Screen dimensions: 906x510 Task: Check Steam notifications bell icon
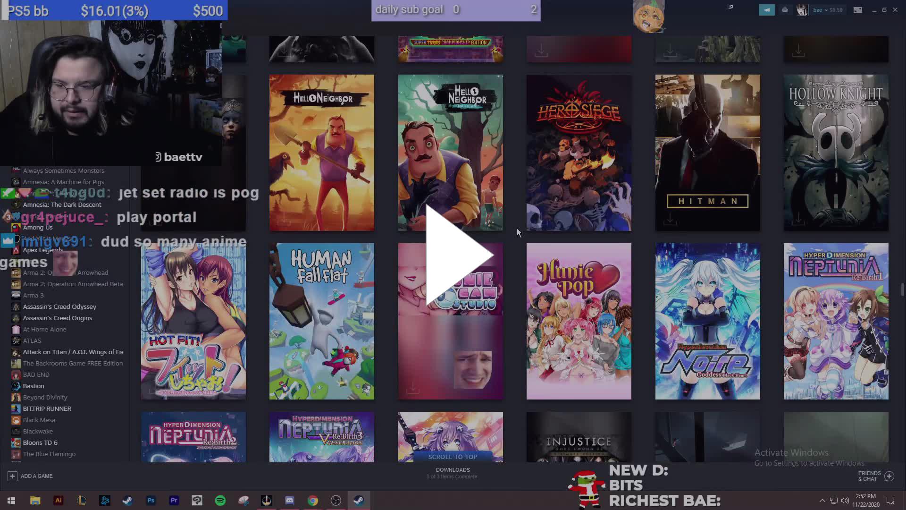click(x=784, y=9)
